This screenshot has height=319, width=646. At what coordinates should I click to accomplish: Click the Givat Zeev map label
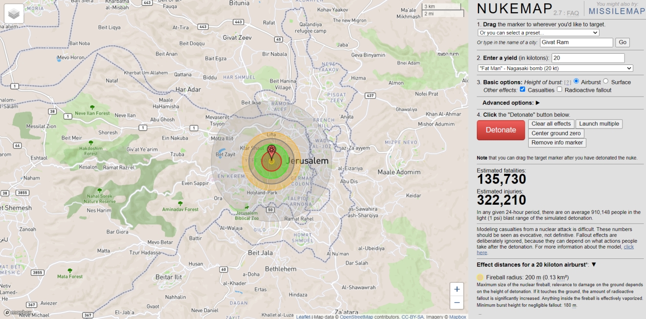(237, 37)
